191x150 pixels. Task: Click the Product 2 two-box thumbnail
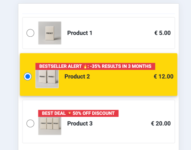(47, 79)
